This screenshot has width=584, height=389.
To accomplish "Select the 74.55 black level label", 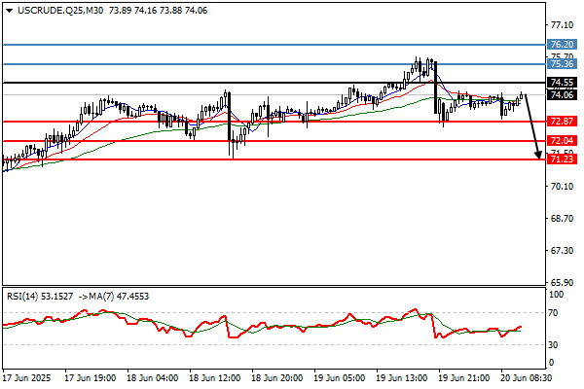I will 562,83.
